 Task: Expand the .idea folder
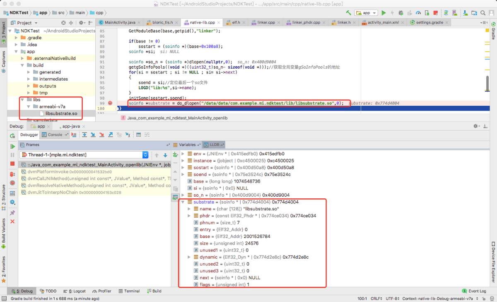coord(17,45)
